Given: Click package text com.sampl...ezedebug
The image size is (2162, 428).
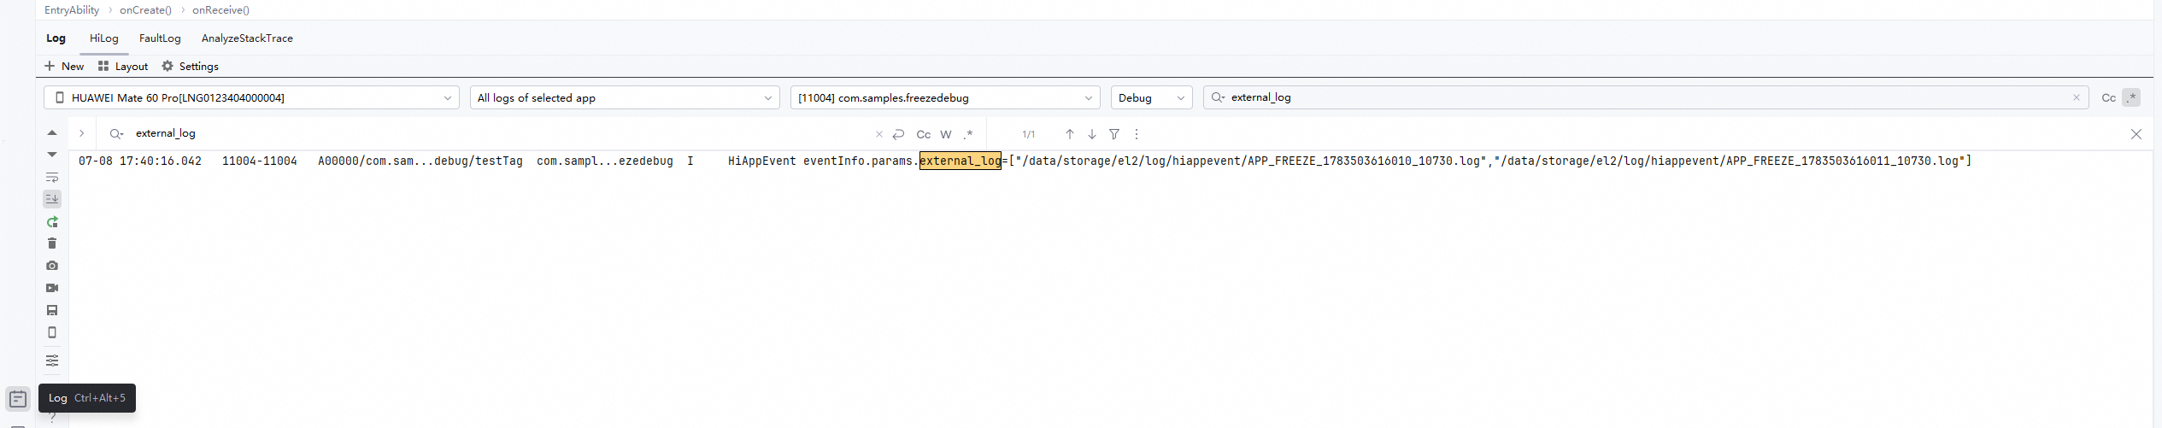Looking at the screenshot, I should click(x=605, y=161).
